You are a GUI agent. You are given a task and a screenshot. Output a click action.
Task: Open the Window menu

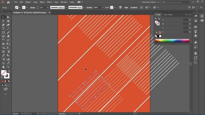coord(64,2)
